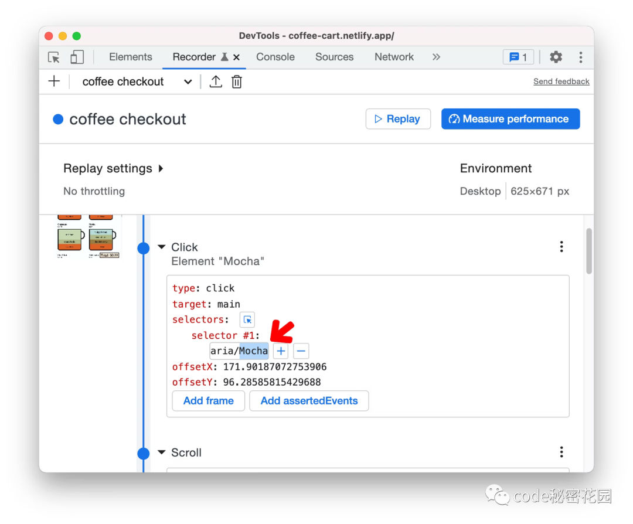633x524 pixels.
Task: Edit the offsetY value
Action: click(x=272, y=382)
